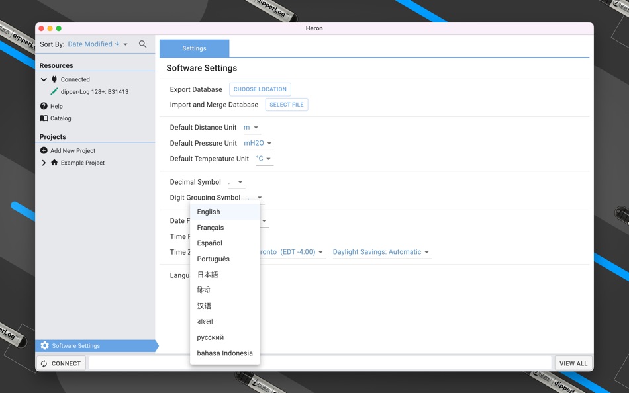Click the CONNECT button

[61, 363]
